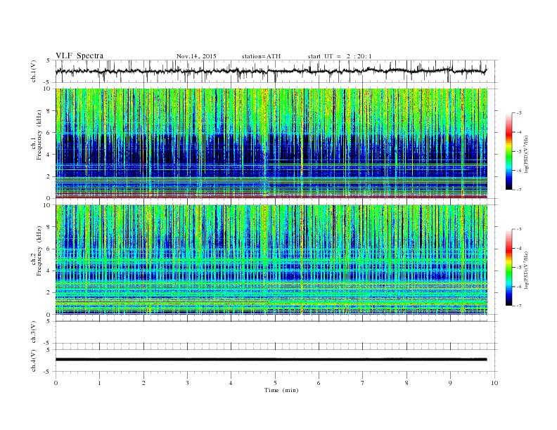
Task: Click the 6 label on the Time axis
Action: 319,383
